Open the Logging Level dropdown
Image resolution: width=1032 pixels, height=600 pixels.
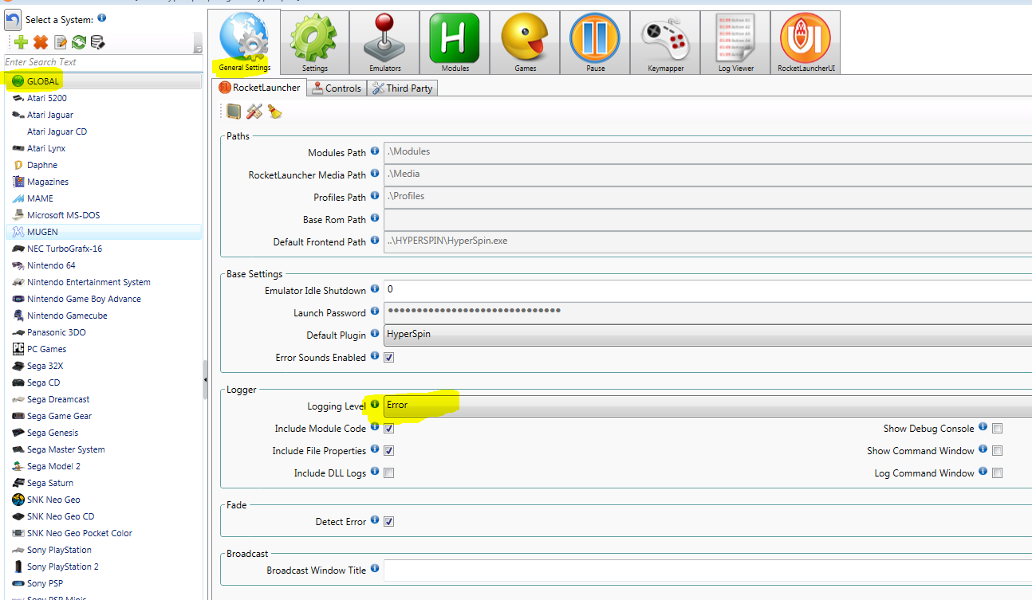[706, 406]
